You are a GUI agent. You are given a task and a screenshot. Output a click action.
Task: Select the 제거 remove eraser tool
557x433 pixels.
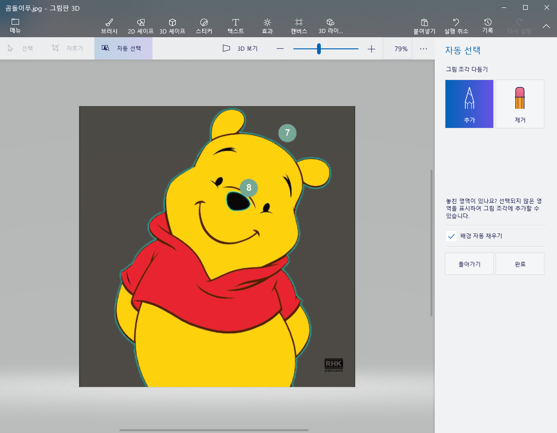[x=520, y=104]
